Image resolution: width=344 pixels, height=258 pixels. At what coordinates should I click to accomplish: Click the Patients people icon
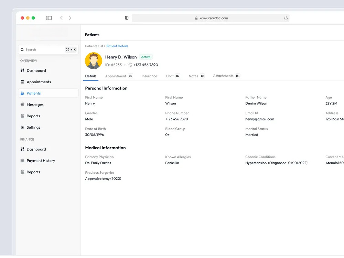[x=22, y=93]
